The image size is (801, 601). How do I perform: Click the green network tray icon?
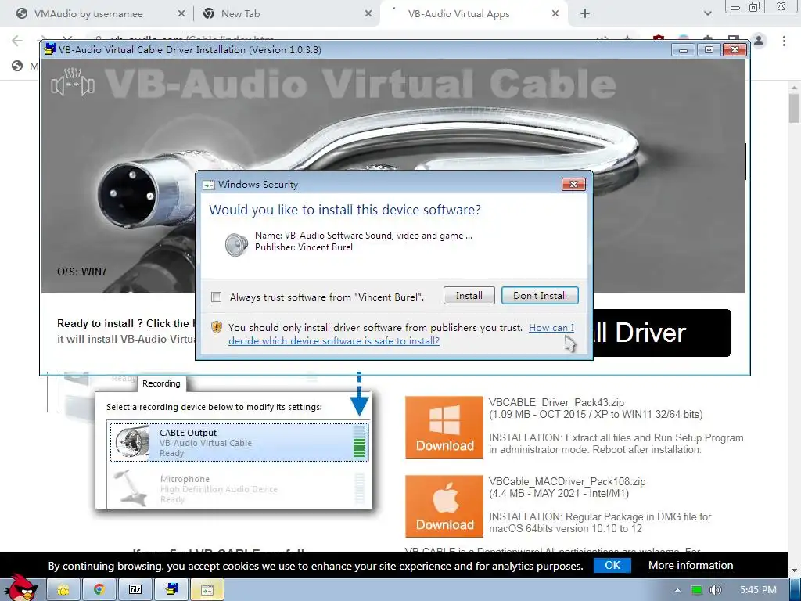tap(697, 590)
